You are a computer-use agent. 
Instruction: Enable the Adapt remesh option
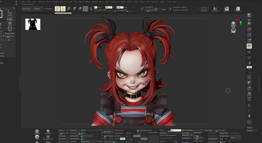(122, 139)
